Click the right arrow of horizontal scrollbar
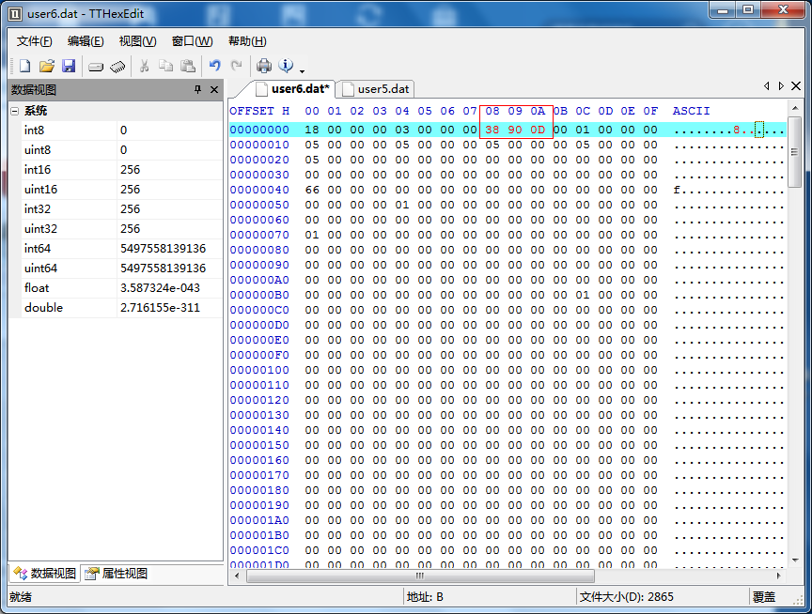The image size is (812, 614). click(x=779, y=576)
